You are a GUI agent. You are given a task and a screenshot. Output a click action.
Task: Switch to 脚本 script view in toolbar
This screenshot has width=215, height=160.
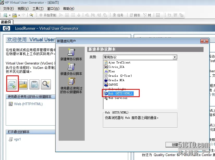point(135,15)
